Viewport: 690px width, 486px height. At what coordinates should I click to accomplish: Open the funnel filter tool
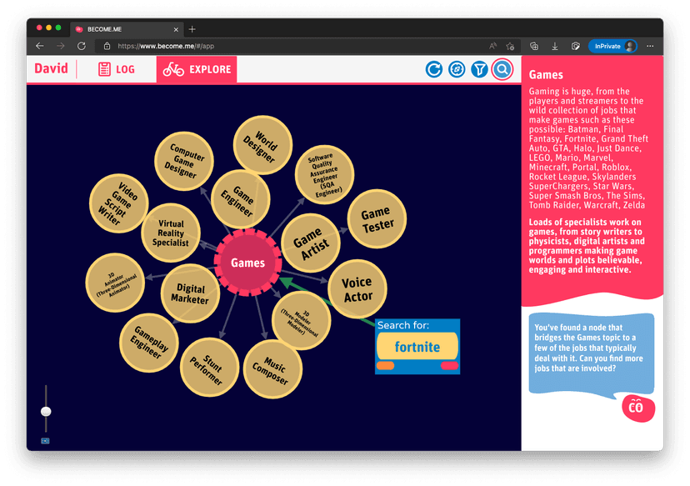point(478,69)
